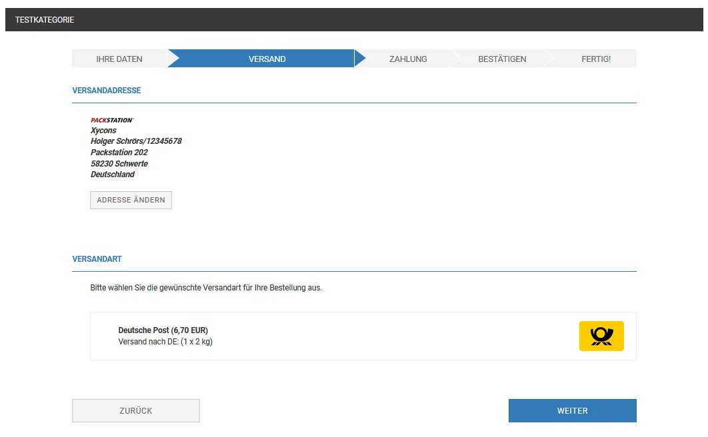This screenshot has width=708, height=437.
Task: Click the Holger Schrörs/12345678 address line
Action: tap(136, 141)
